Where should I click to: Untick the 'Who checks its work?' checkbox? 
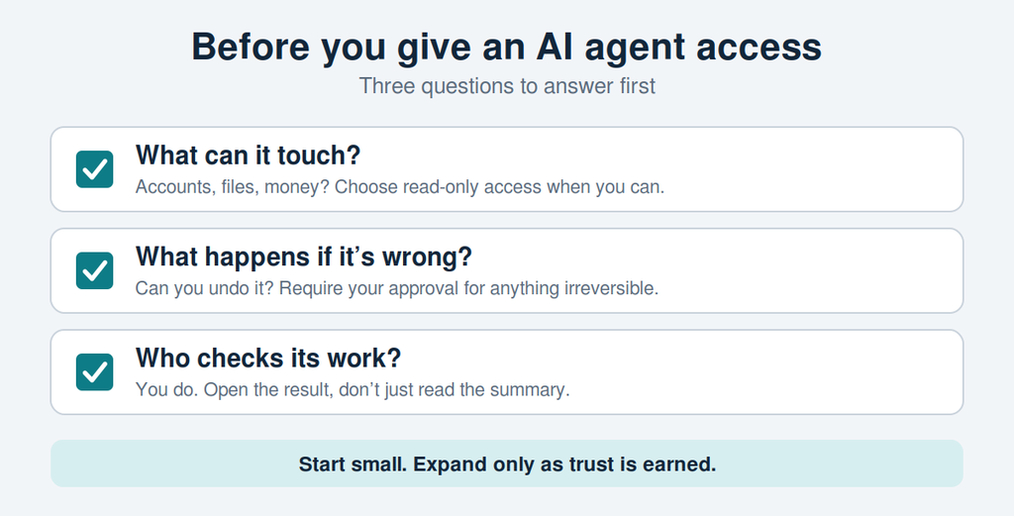click(x=94, y=371)
